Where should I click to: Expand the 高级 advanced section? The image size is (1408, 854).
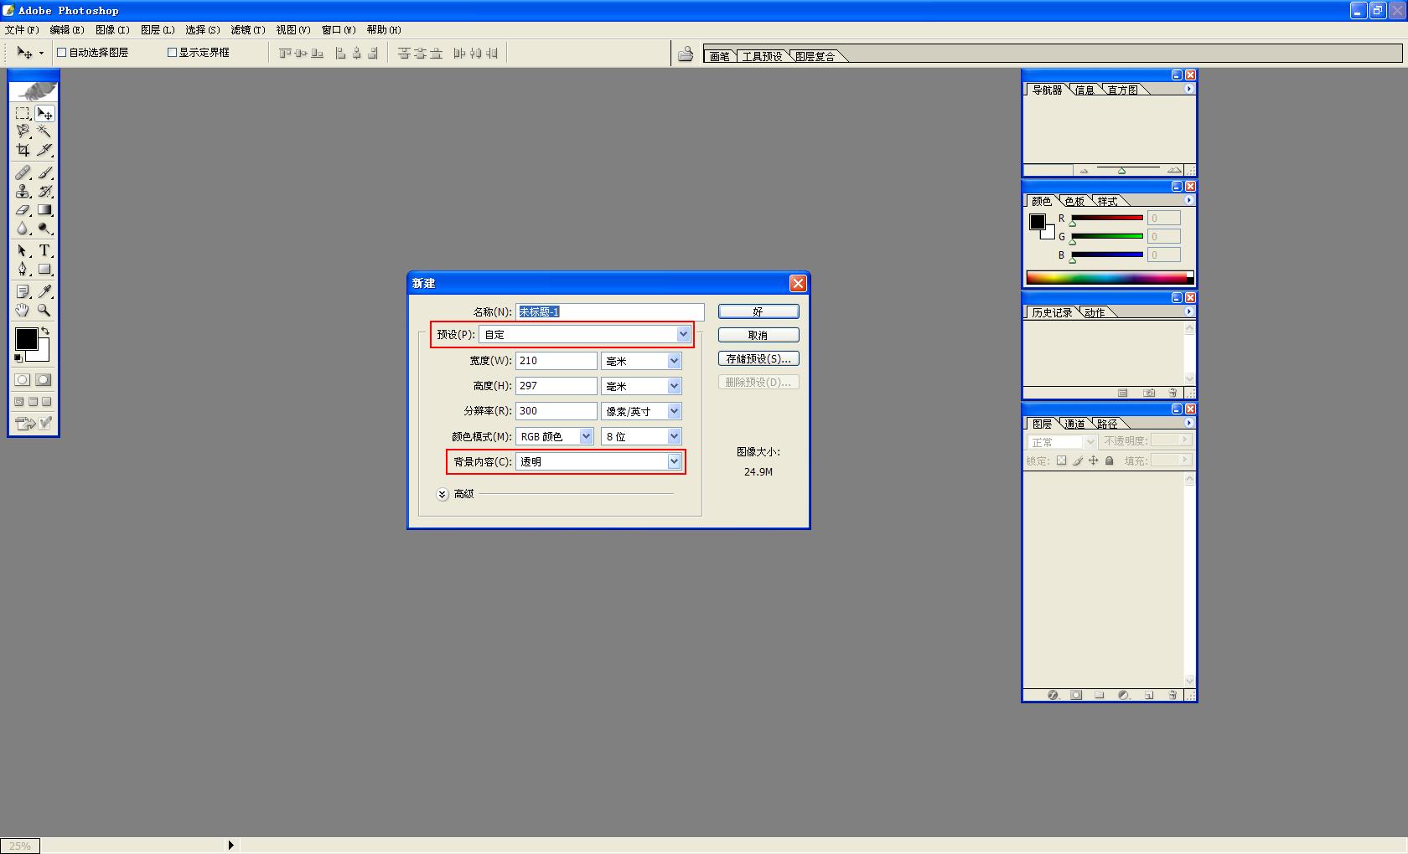click(443, 494)
